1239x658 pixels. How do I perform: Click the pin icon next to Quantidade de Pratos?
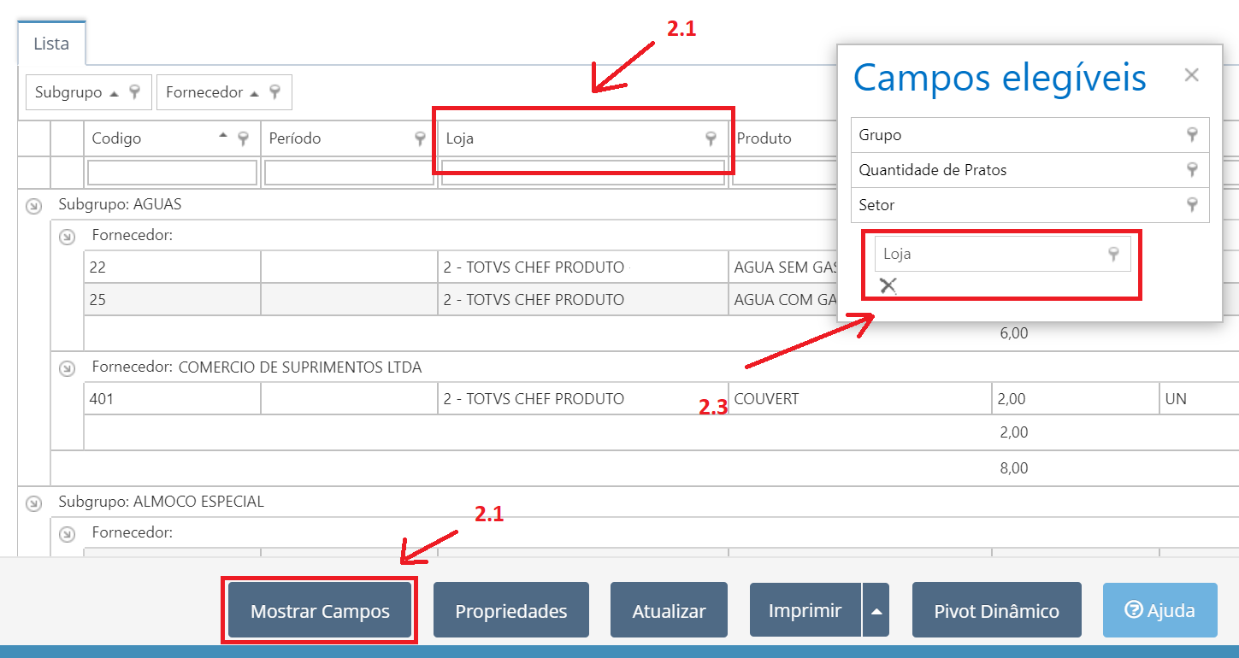[1192, 170]
